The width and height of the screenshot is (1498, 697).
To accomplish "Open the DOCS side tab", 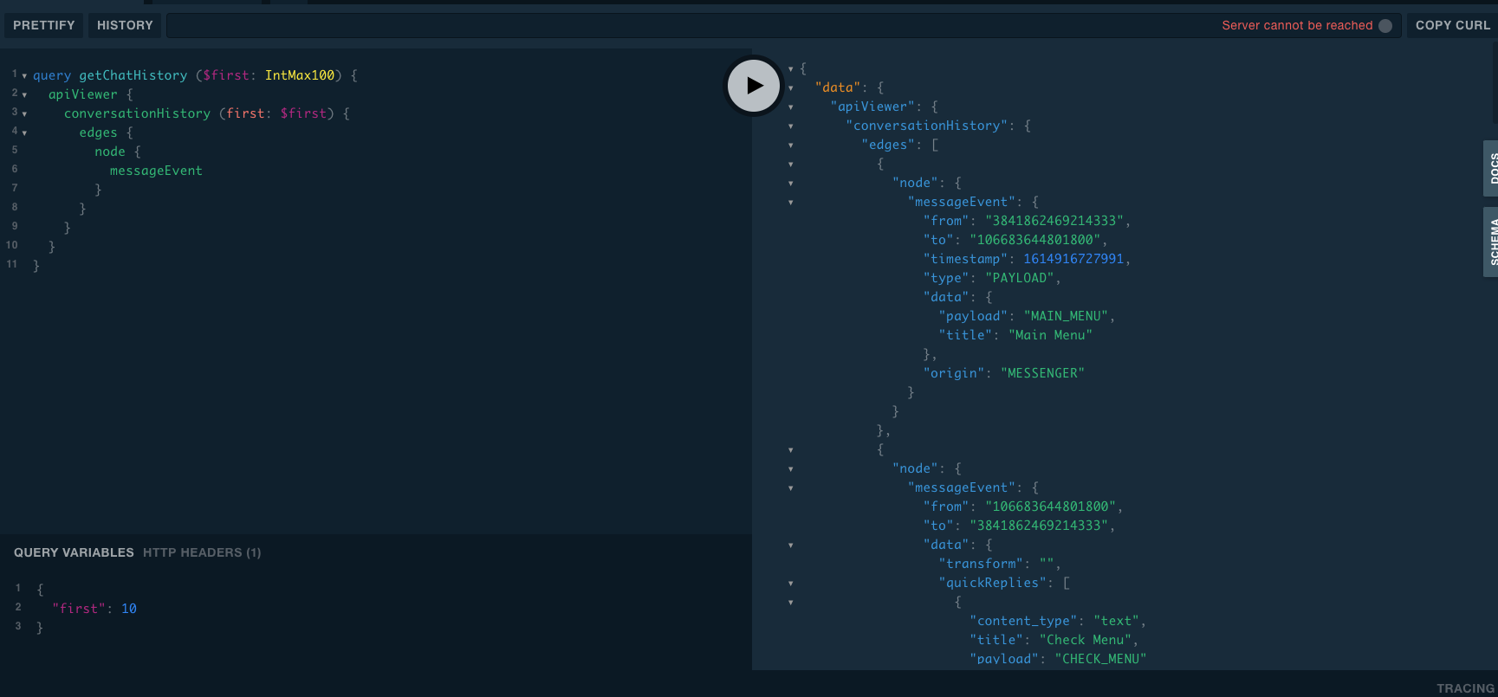I will click(1491, 168).
